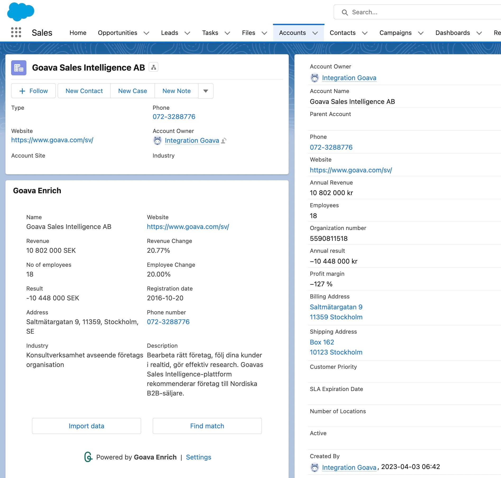The height and width of the screenshot is (478, 501).
Task: Click the Salesforce cloud logo
Action: tap(21, 12)
